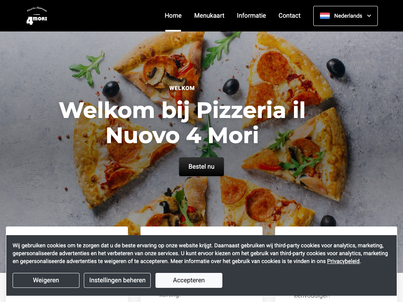Open the Privacybeleid link
The image size is (403, 302).
point(343,261)
